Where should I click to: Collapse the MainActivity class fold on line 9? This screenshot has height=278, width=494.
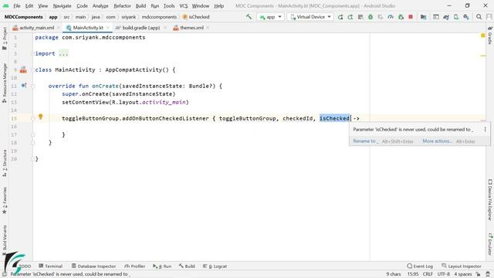32,70
